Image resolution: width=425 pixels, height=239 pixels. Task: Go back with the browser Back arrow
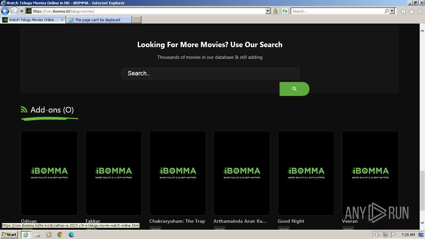click(5, 11)
